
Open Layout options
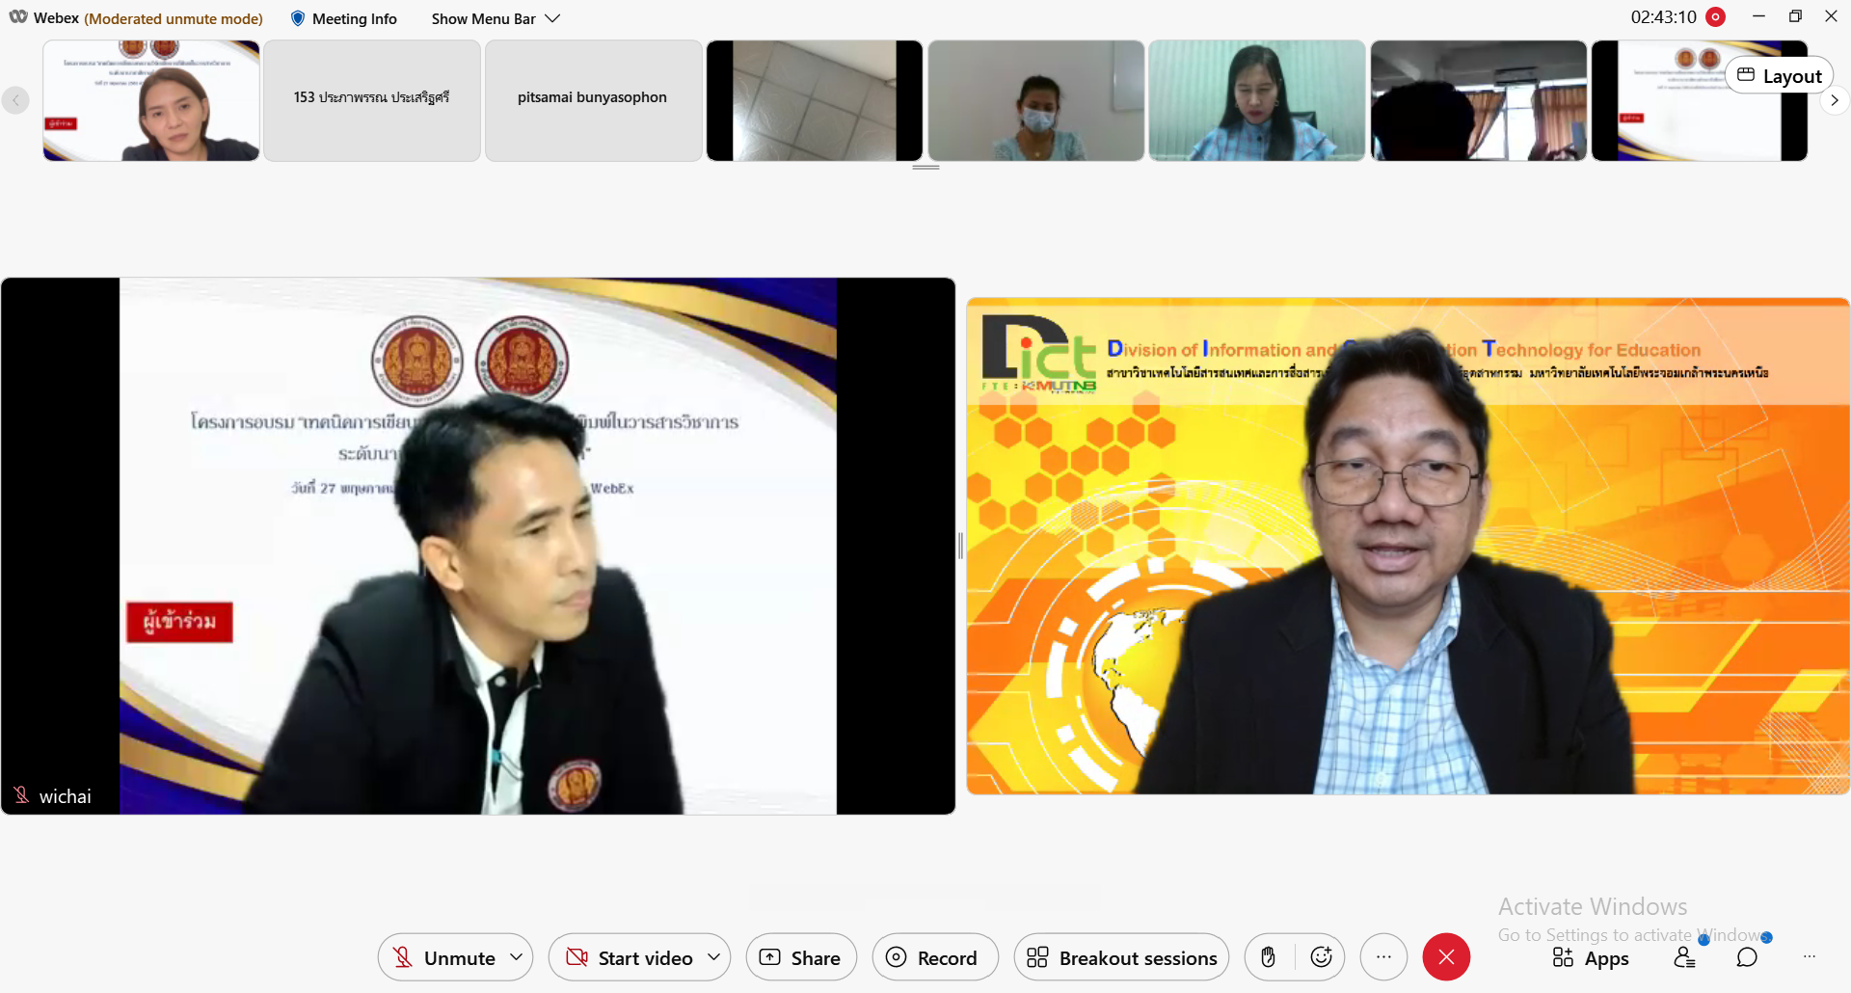[x=1779, y=76]
